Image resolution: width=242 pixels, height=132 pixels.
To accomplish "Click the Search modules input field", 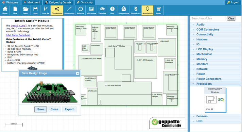I will click(208, 18).
